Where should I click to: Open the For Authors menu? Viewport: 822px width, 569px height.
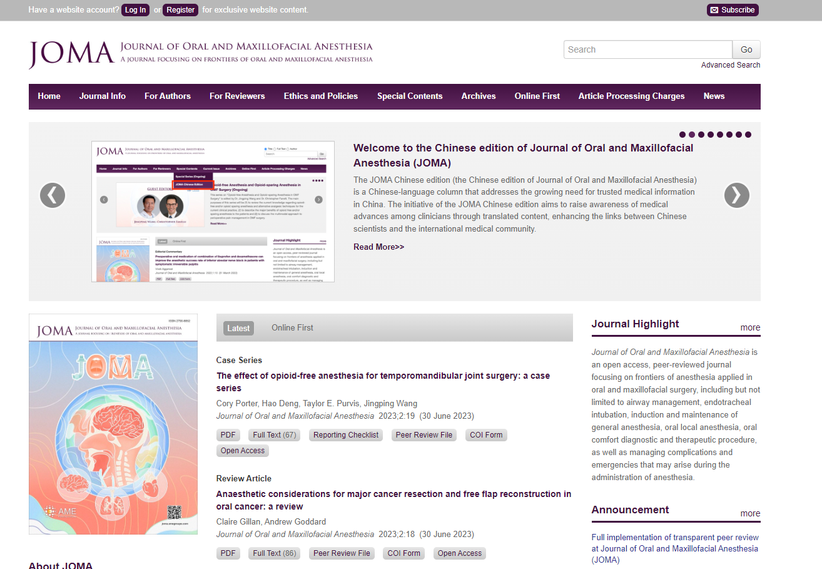(x=168, y=96)
